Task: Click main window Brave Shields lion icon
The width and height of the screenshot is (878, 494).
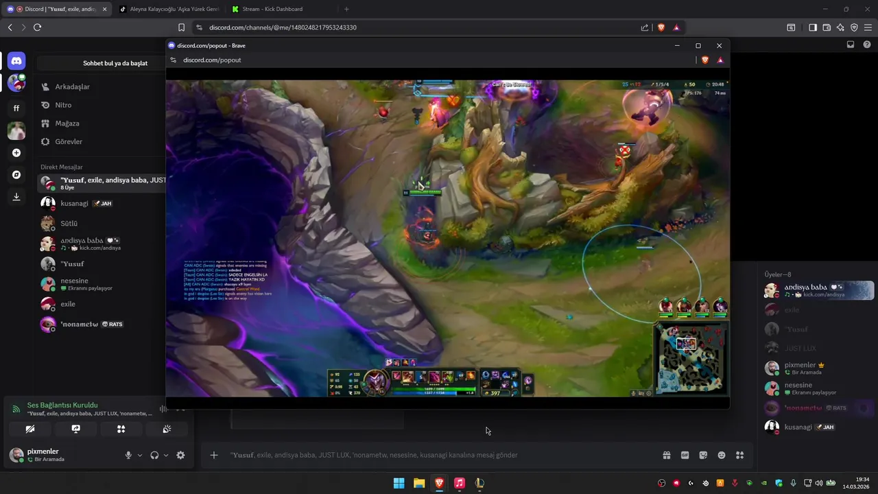Action: [x=661, y=27]
